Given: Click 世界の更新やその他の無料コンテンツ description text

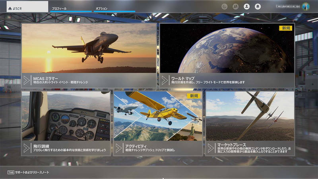Looking at the screenshot, I should (x=254, y=150).
